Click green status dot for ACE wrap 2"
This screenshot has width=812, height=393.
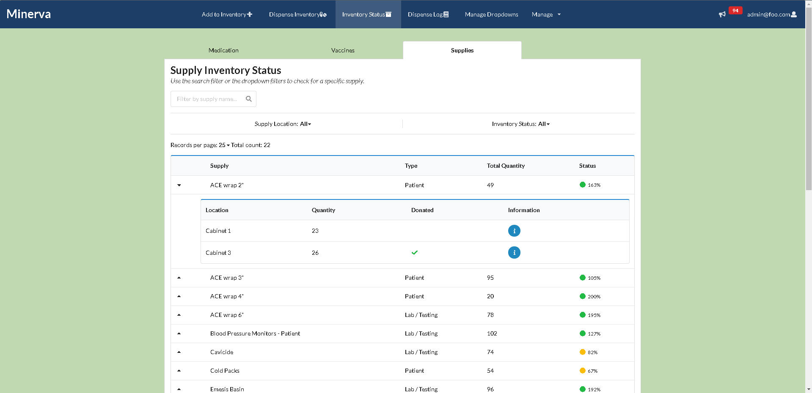coord(583,185)
